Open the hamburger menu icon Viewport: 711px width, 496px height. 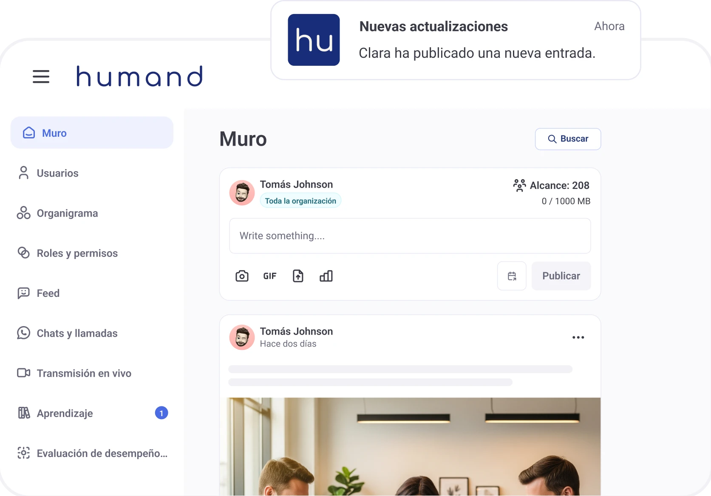(x=41, y=77)
